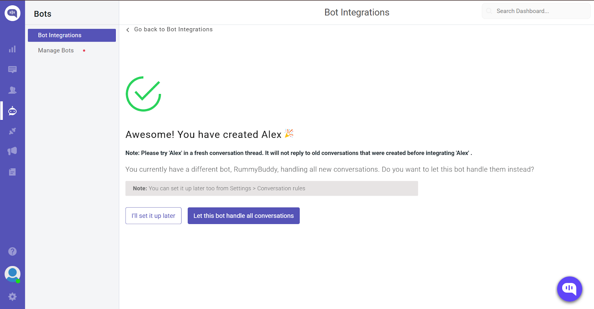The image size is (594, 309).
Task: Click the Bots sidebar heading
Action: click(x=43, y=14)
